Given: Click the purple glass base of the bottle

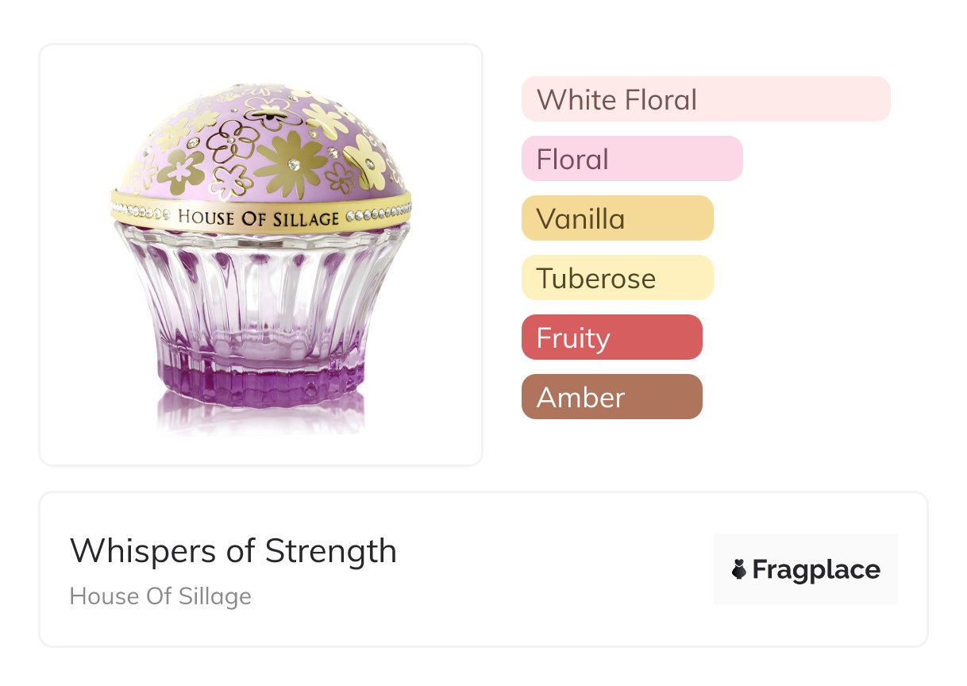Looking at the screenshot, I should tap(260, 381).
